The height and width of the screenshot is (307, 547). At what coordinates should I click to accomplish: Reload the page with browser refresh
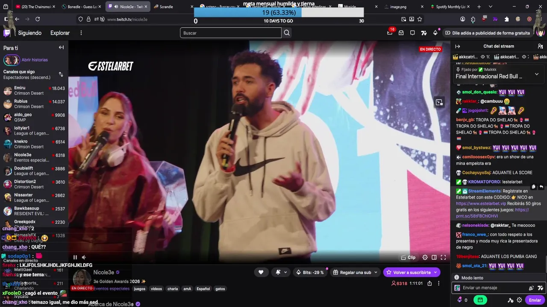pos(38,19)
